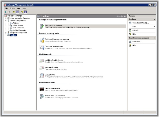The image size is (159, 117).
Task: Click the Microsoft Exchange root node icon
Action: (x=6, y=16)
